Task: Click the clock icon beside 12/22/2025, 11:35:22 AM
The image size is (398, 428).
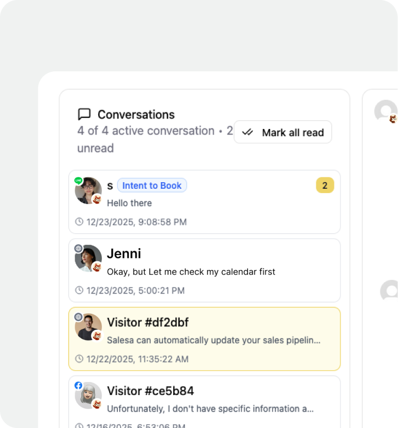Action: (79, 359)
